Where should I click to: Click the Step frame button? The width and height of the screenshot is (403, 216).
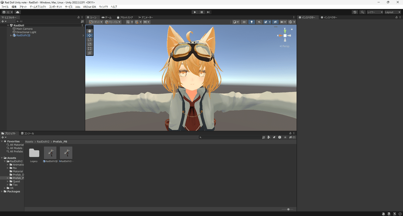[x=208, y=12]
